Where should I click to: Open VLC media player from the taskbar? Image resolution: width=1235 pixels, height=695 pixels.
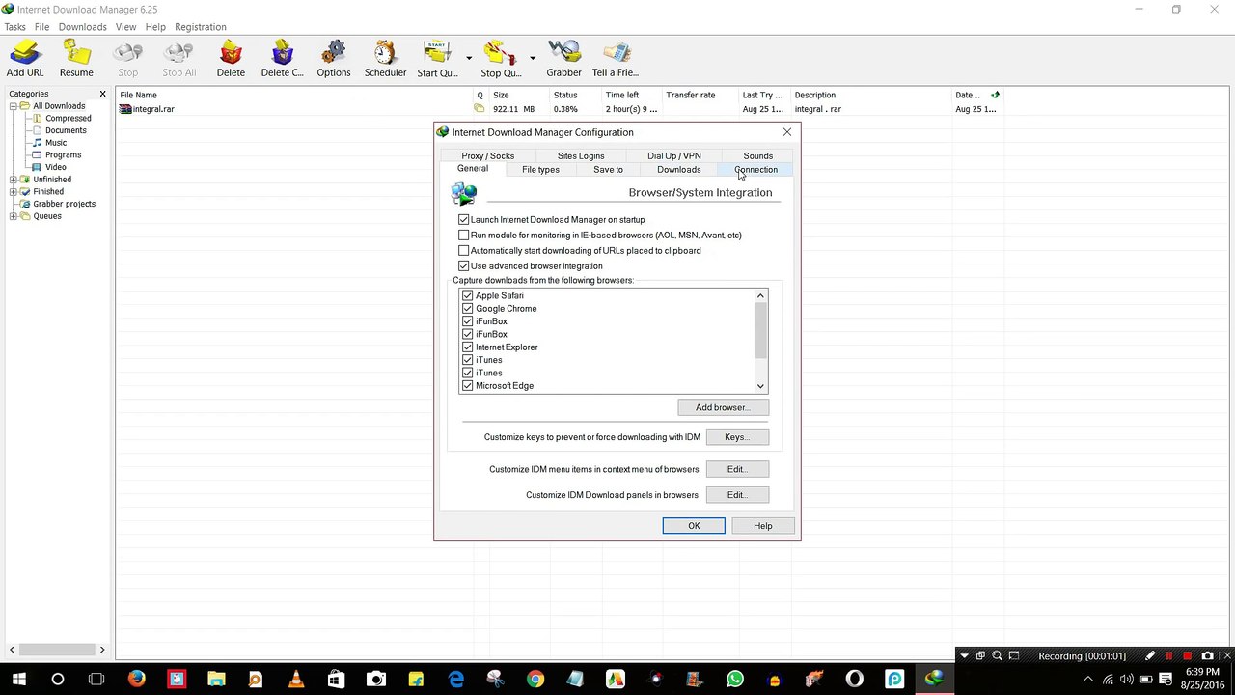pyautogui.click(x=295, y=680)
